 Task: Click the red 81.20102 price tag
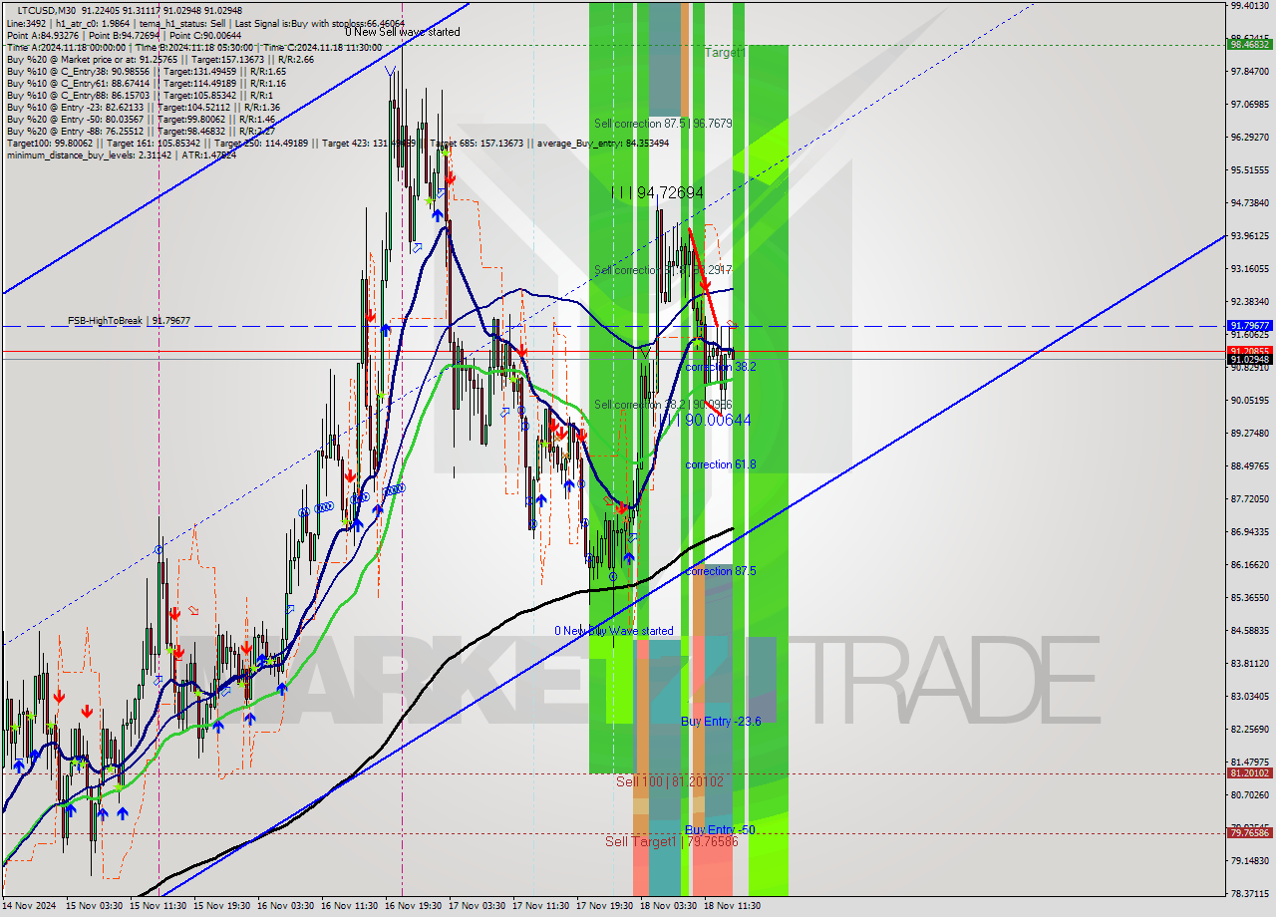(x=1250, y=772)
